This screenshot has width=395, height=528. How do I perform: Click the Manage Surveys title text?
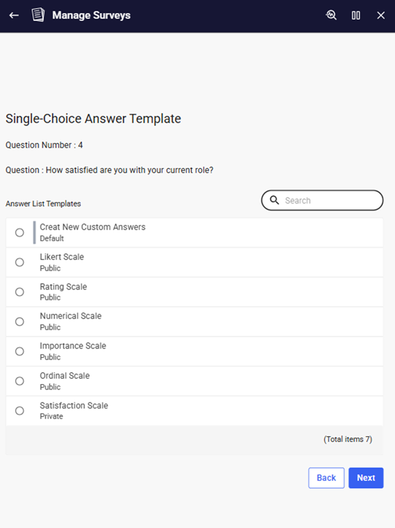91,15
